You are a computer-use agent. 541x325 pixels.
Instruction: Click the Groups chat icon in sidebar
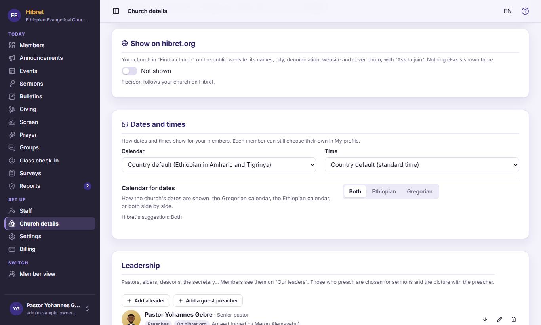pos(12,147)
